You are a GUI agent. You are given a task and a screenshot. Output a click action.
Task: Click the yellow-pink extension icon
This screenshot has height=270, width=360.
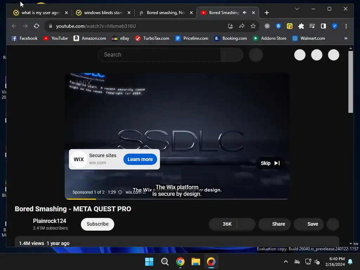coord(290,26)
